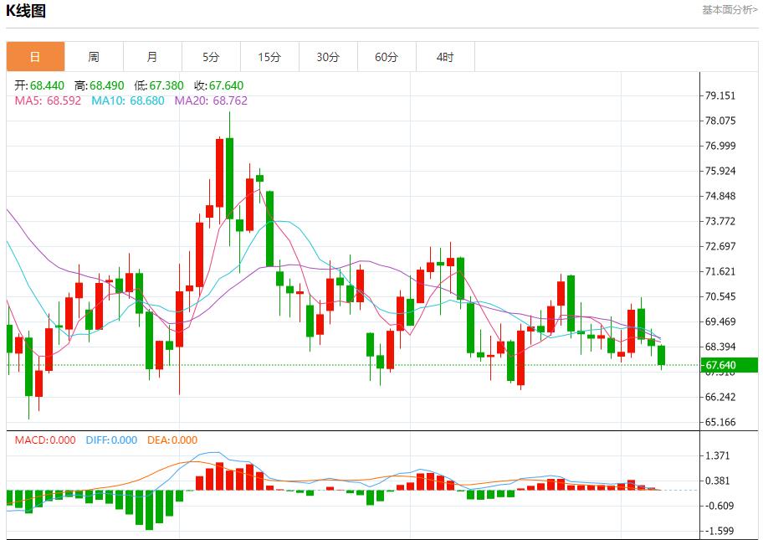Click the MA20 legend value
Screen dimensions: 763x540
point(211,100)
